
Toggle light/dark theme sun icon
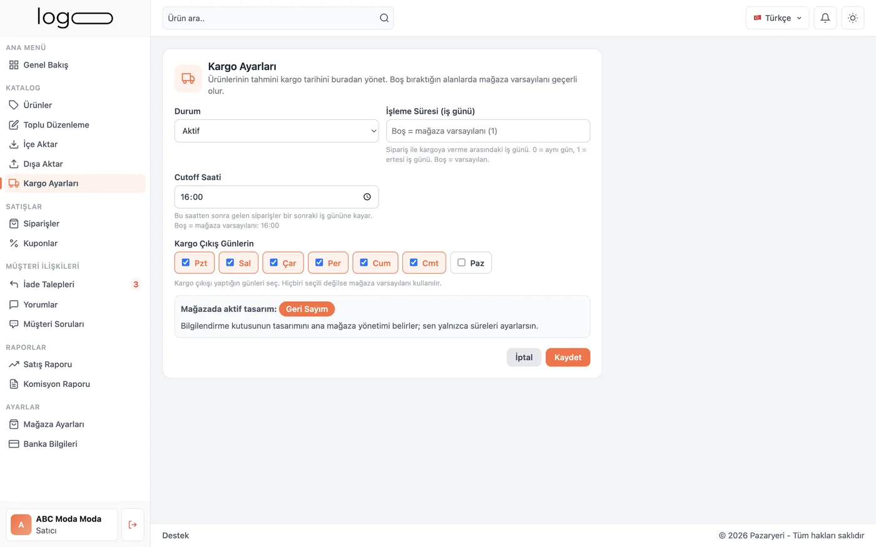[x=853, y=18]
